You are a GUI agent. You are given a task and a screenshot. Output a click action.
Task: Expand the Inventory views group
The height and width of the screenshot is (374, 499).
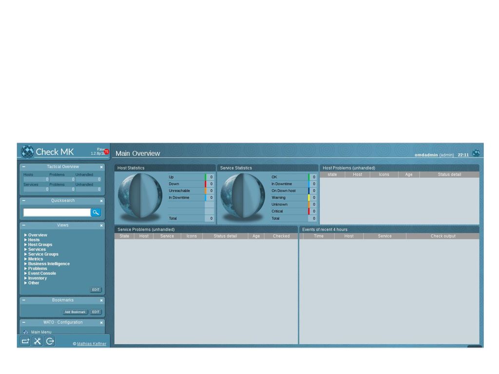[x=36, y=278]
